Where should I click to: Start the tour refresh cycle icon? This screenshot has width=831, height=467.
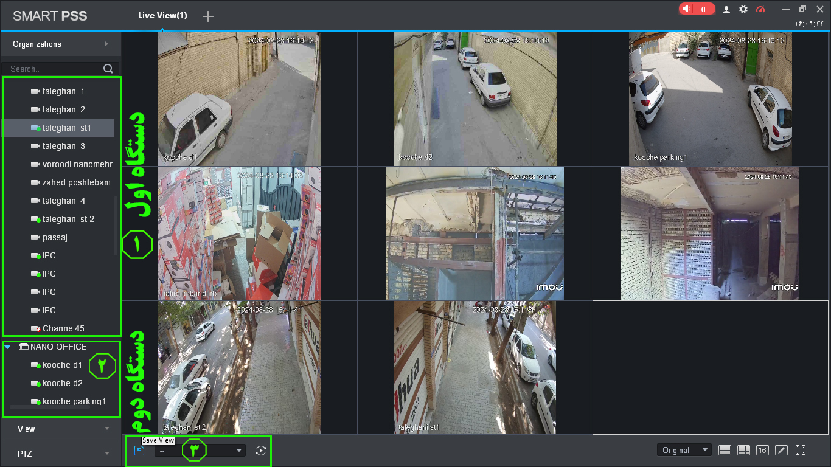[x=261, y=451]
